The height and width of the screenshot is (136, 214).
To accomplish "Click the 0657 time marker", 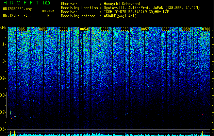I will (x=145, y=29).
